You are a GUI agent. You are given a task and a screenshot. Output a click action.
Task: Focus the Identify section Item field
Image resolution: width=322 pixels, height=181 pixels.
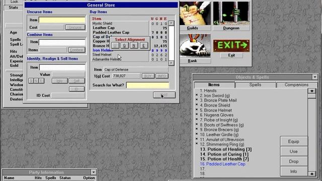(x=62, y=67)
